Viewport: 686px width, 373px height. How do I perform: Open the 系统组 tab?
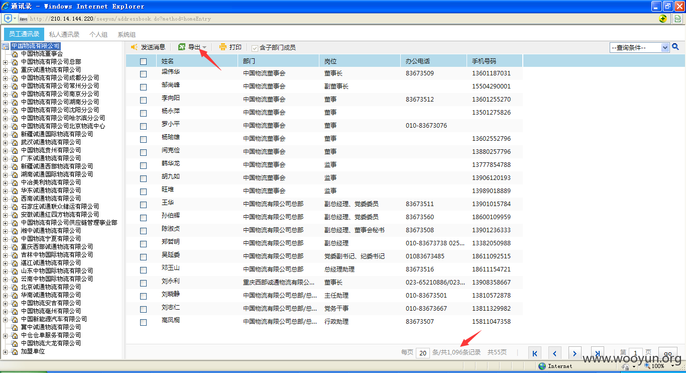pyautogui.click(x=127, y=35)
